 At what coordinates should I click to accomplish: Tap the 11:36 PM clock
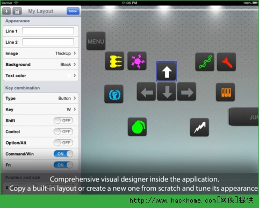129,3
